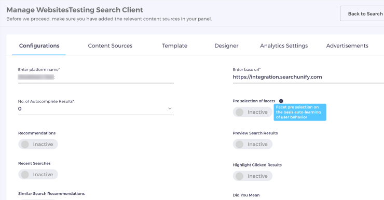Open the Configurations tab

[x=39, y=45]
